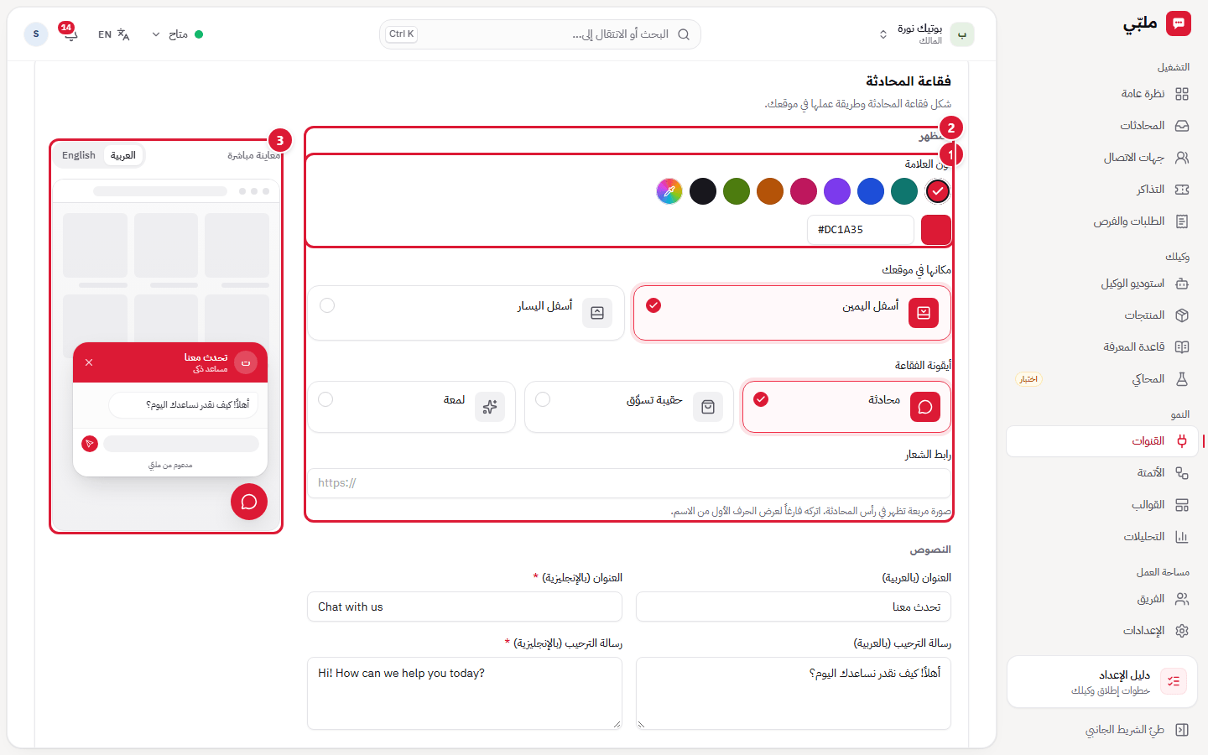Click the send arrow in chat preview
The image size is (1208, 755).
pos(90,444)
